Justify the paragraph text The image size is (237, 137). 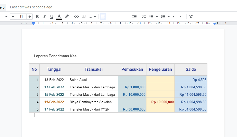click(124, 17)
